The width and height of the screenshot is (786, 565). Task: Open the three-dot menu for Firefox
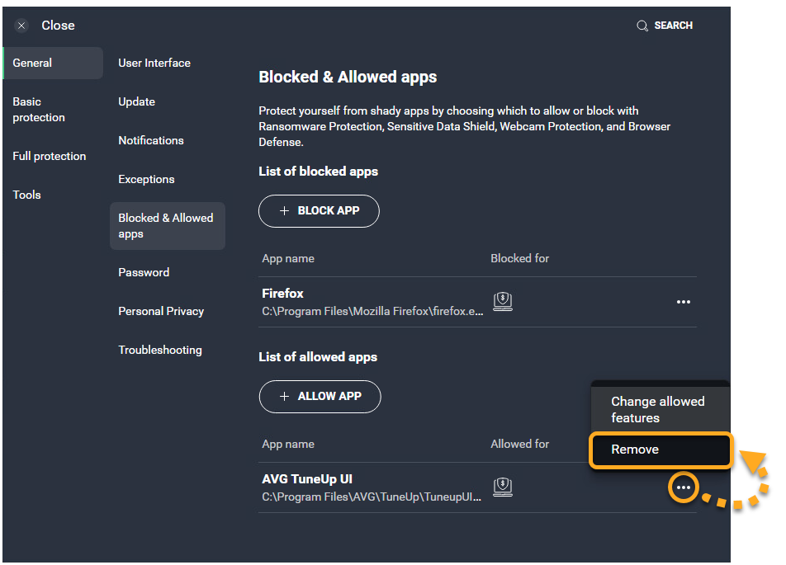coord(684,302)
